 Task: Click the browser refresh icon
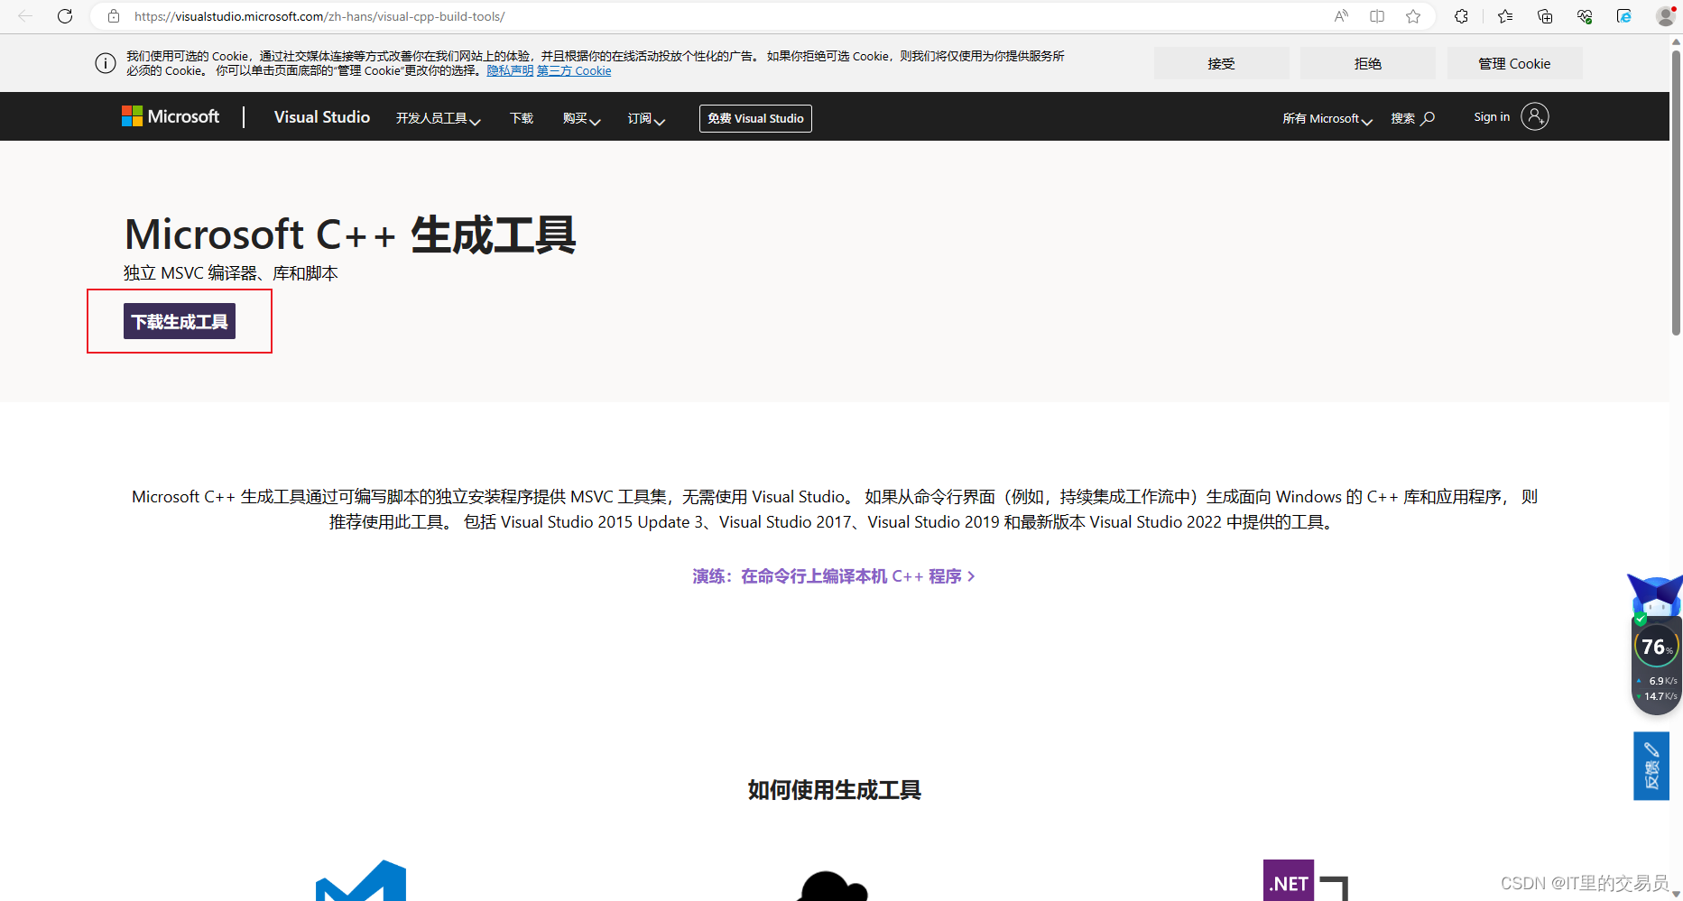[65, 16]
